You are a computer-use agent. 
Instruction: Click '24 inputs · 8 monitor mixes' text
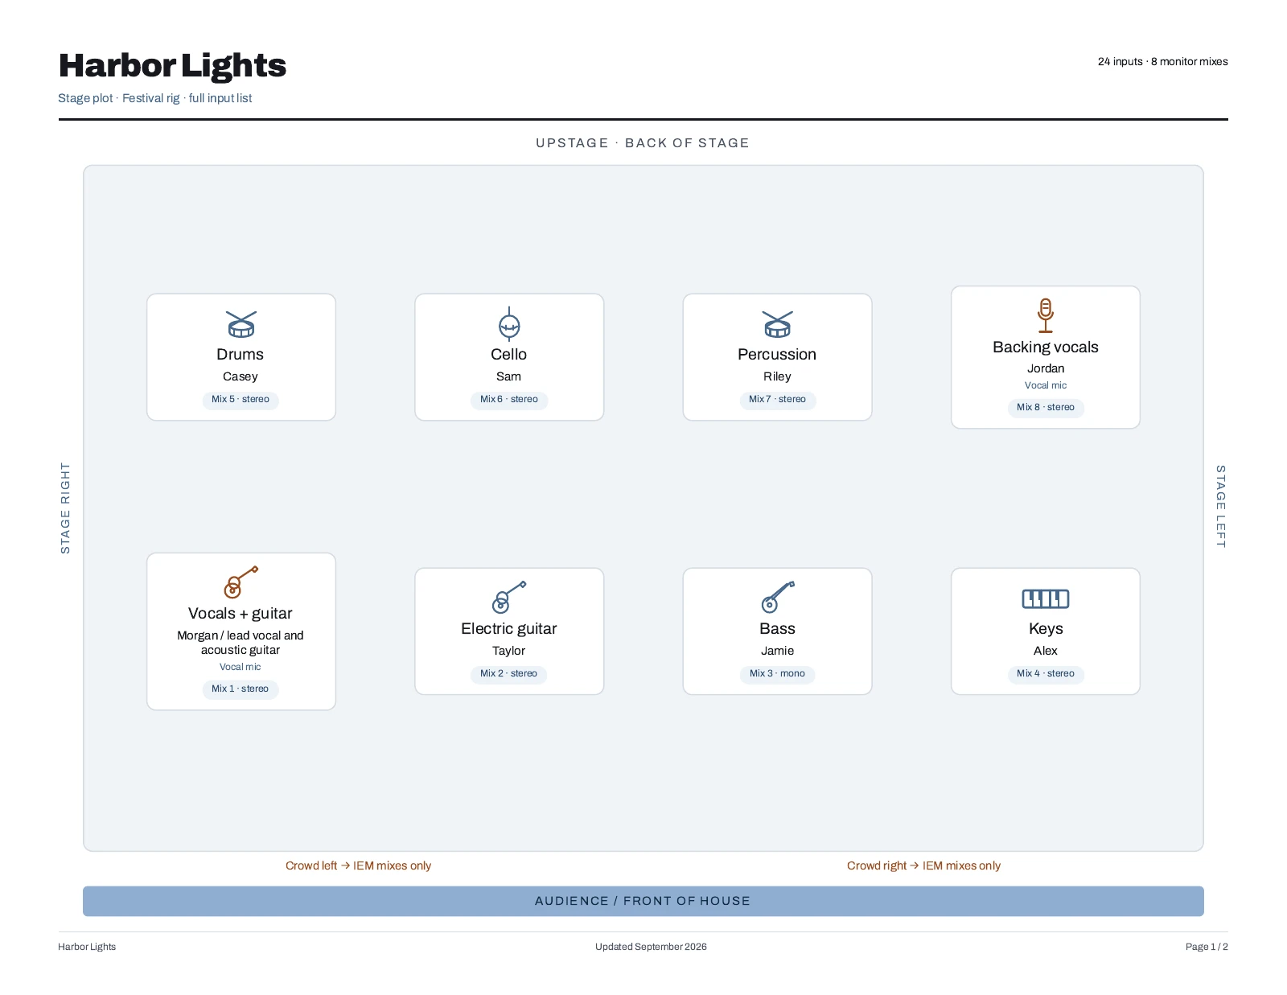[x=1162, y=62]
